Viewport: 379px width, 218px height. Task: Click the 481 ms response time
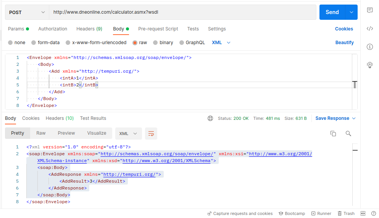tap(273, 118)
